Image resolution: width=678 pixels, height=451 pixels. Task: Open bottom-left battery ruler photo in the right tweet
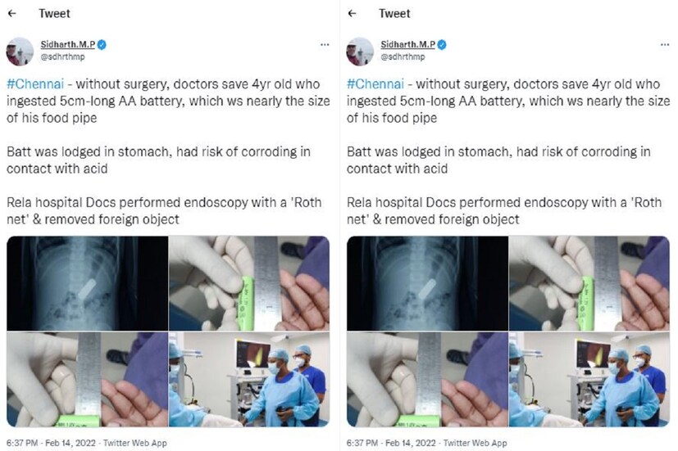426,380
